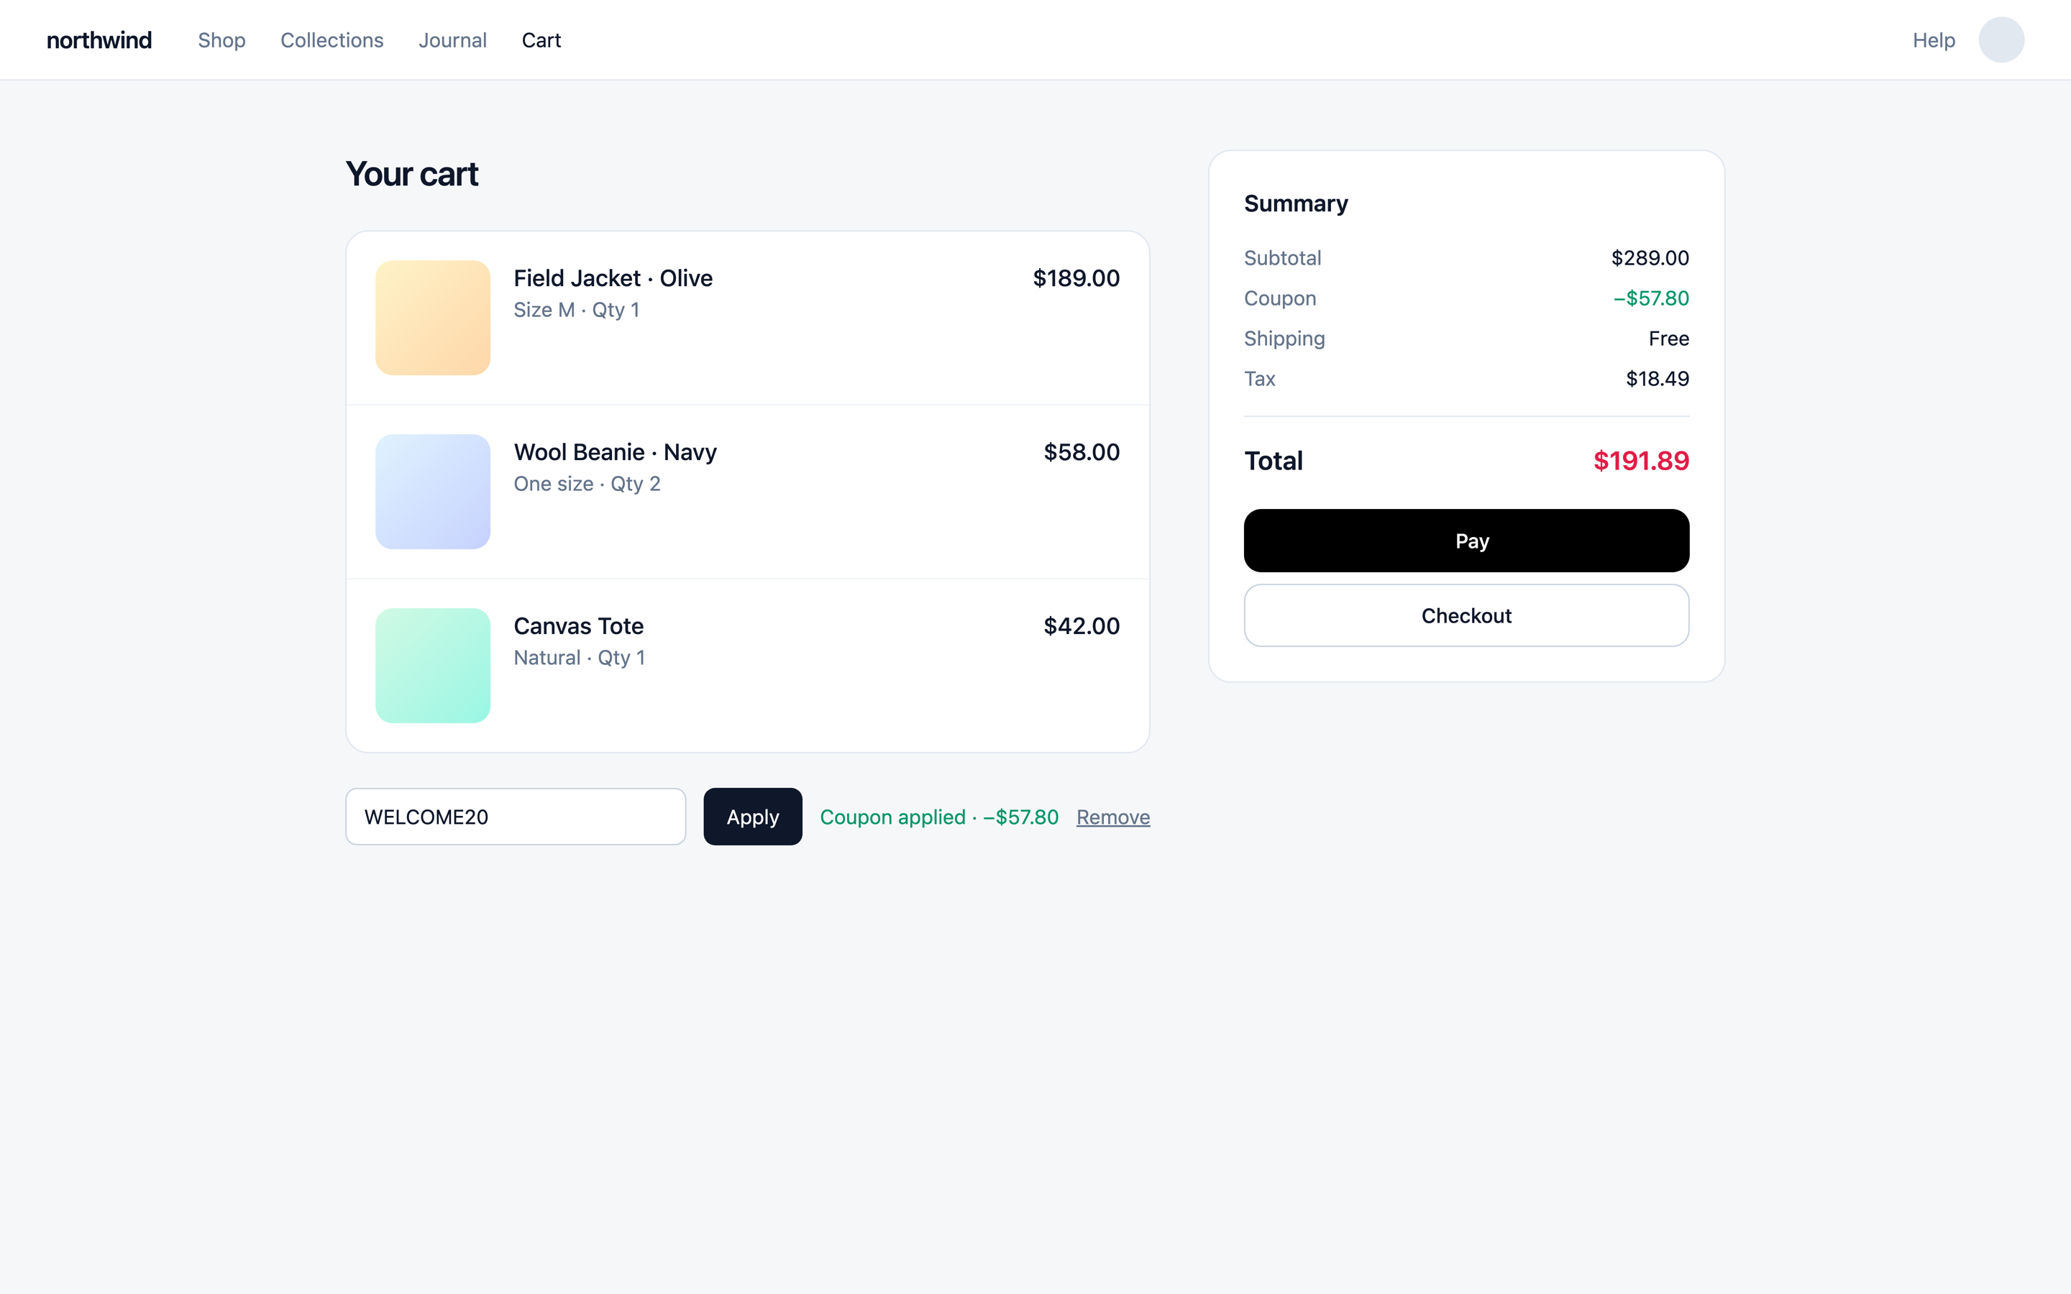
Task: Click the black Pay button
Action: tap(1466, 541)
